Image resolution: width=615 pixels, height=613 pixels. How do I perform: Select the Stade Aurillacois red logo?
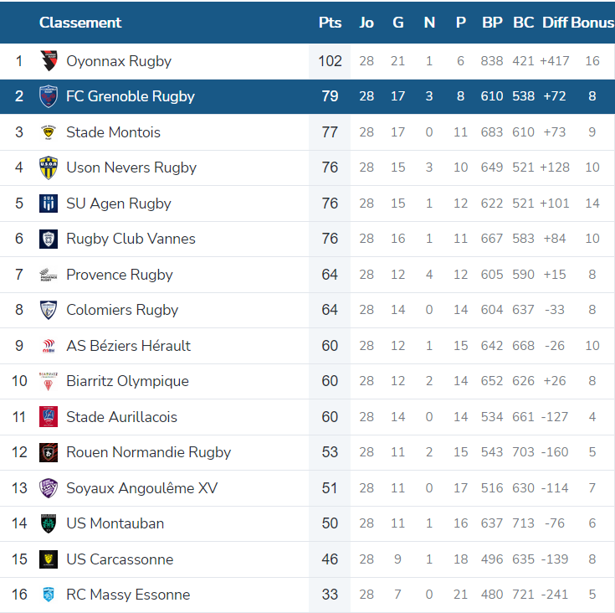(x=49, y=417)
